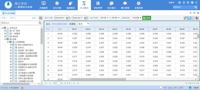The height and width of the screenshot is (90, 200).
Task: Switch to table grid view icon
Action: pos(189,18)
